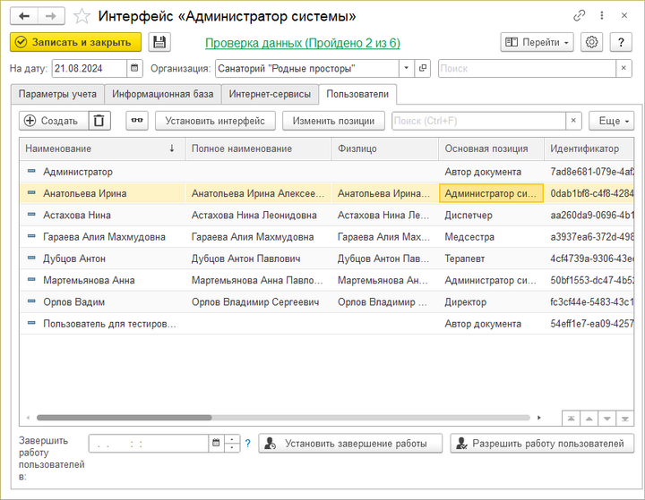The image size is (645, 500).
Task: Open settings with the gear icon
Action: (x=591, y=42)
